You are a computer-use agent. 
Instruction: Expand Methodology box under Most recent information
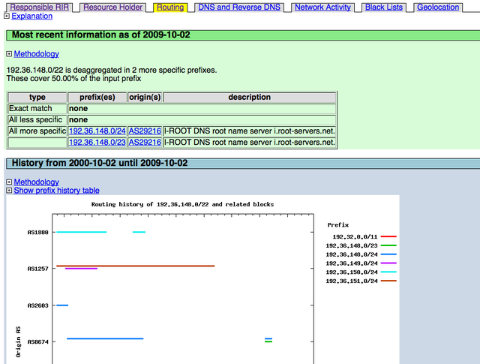coord(9,54)
